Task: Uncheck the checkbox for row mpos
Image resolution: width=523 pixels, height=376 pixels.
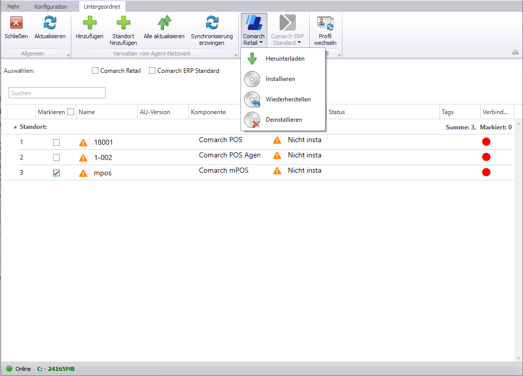Action: 56,173
